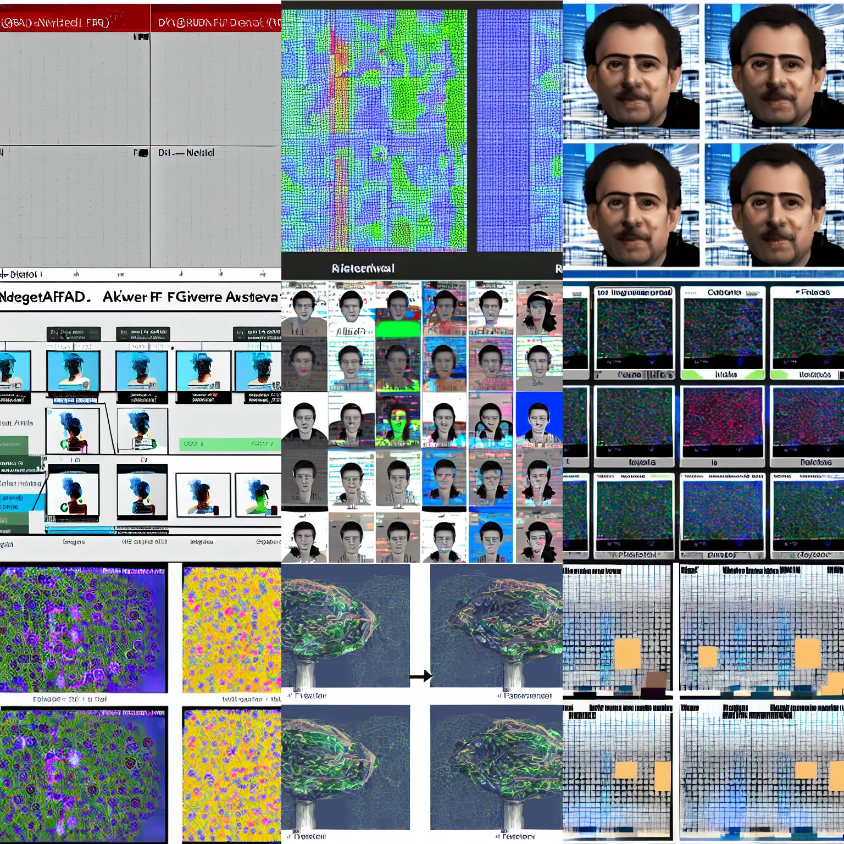Click the large green-and-blue heatmap
The width and height of the screenshot is (844, 844).
[x=374, y=130]
